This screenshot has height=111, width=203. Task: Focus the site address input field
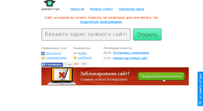point(86,34)
